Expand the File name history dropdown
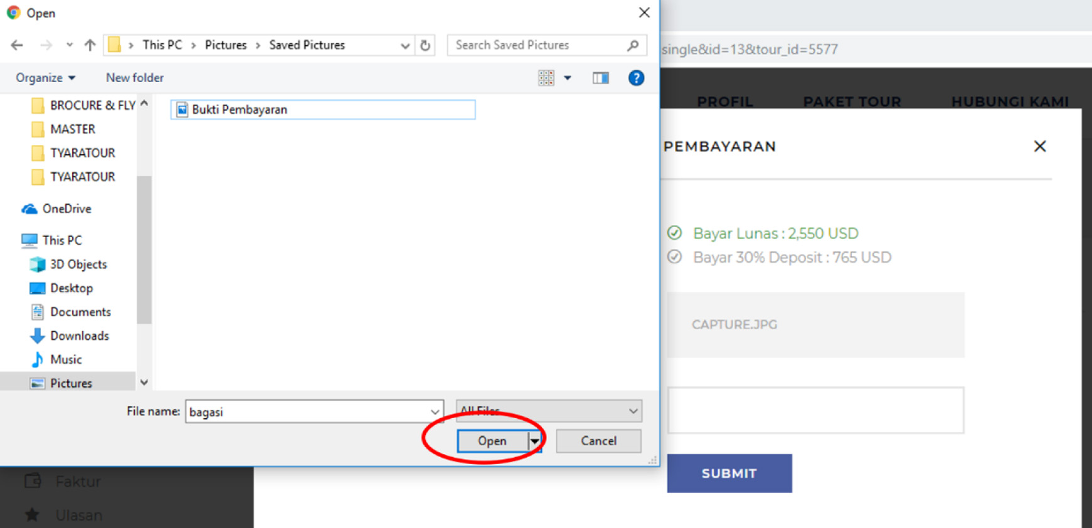The image size is (1092, 528). pyautogui.click(x=434, y=412)
